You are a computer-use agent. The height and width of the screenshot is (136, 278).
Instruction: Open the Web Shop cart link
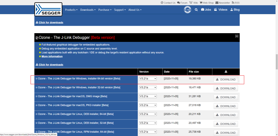(x=206, y=3)
